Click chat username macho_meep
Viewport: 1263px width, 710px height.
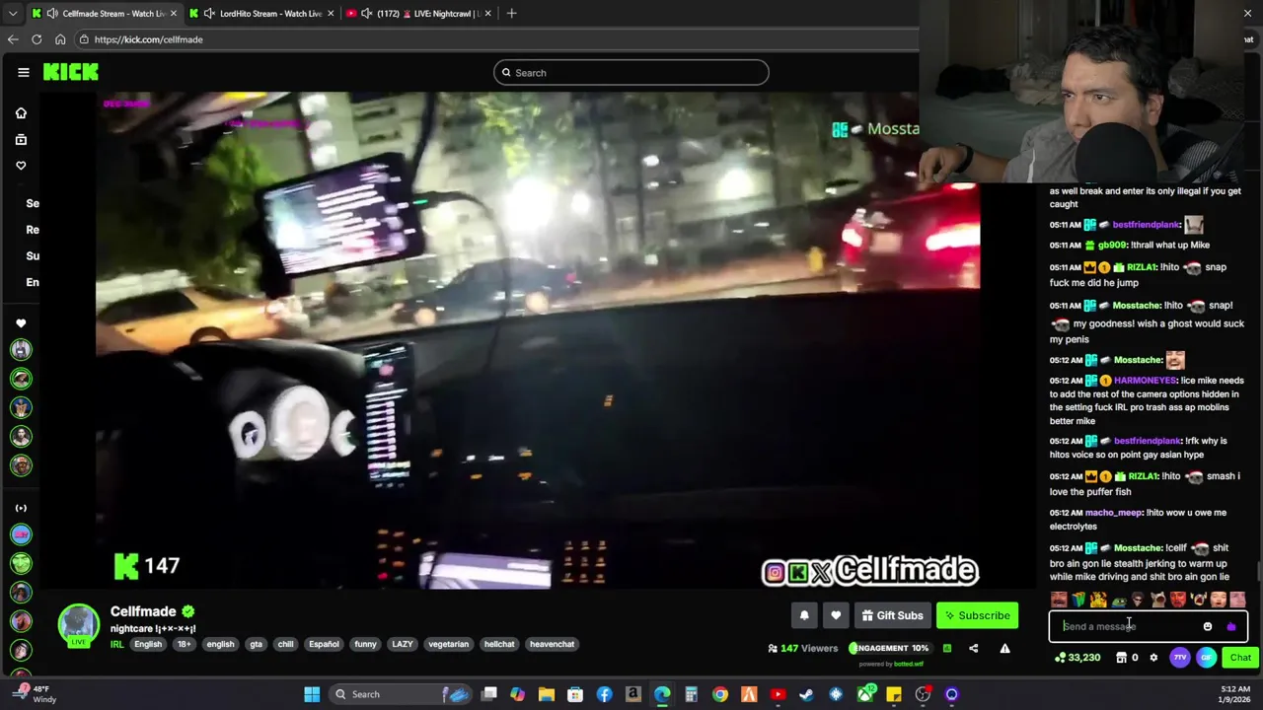point(1113,513)
